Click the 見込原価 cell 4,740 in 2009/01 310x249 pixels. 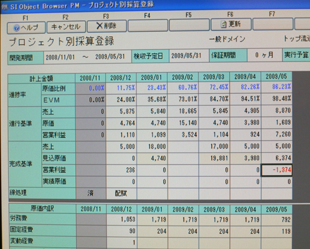tap(152, 158)
